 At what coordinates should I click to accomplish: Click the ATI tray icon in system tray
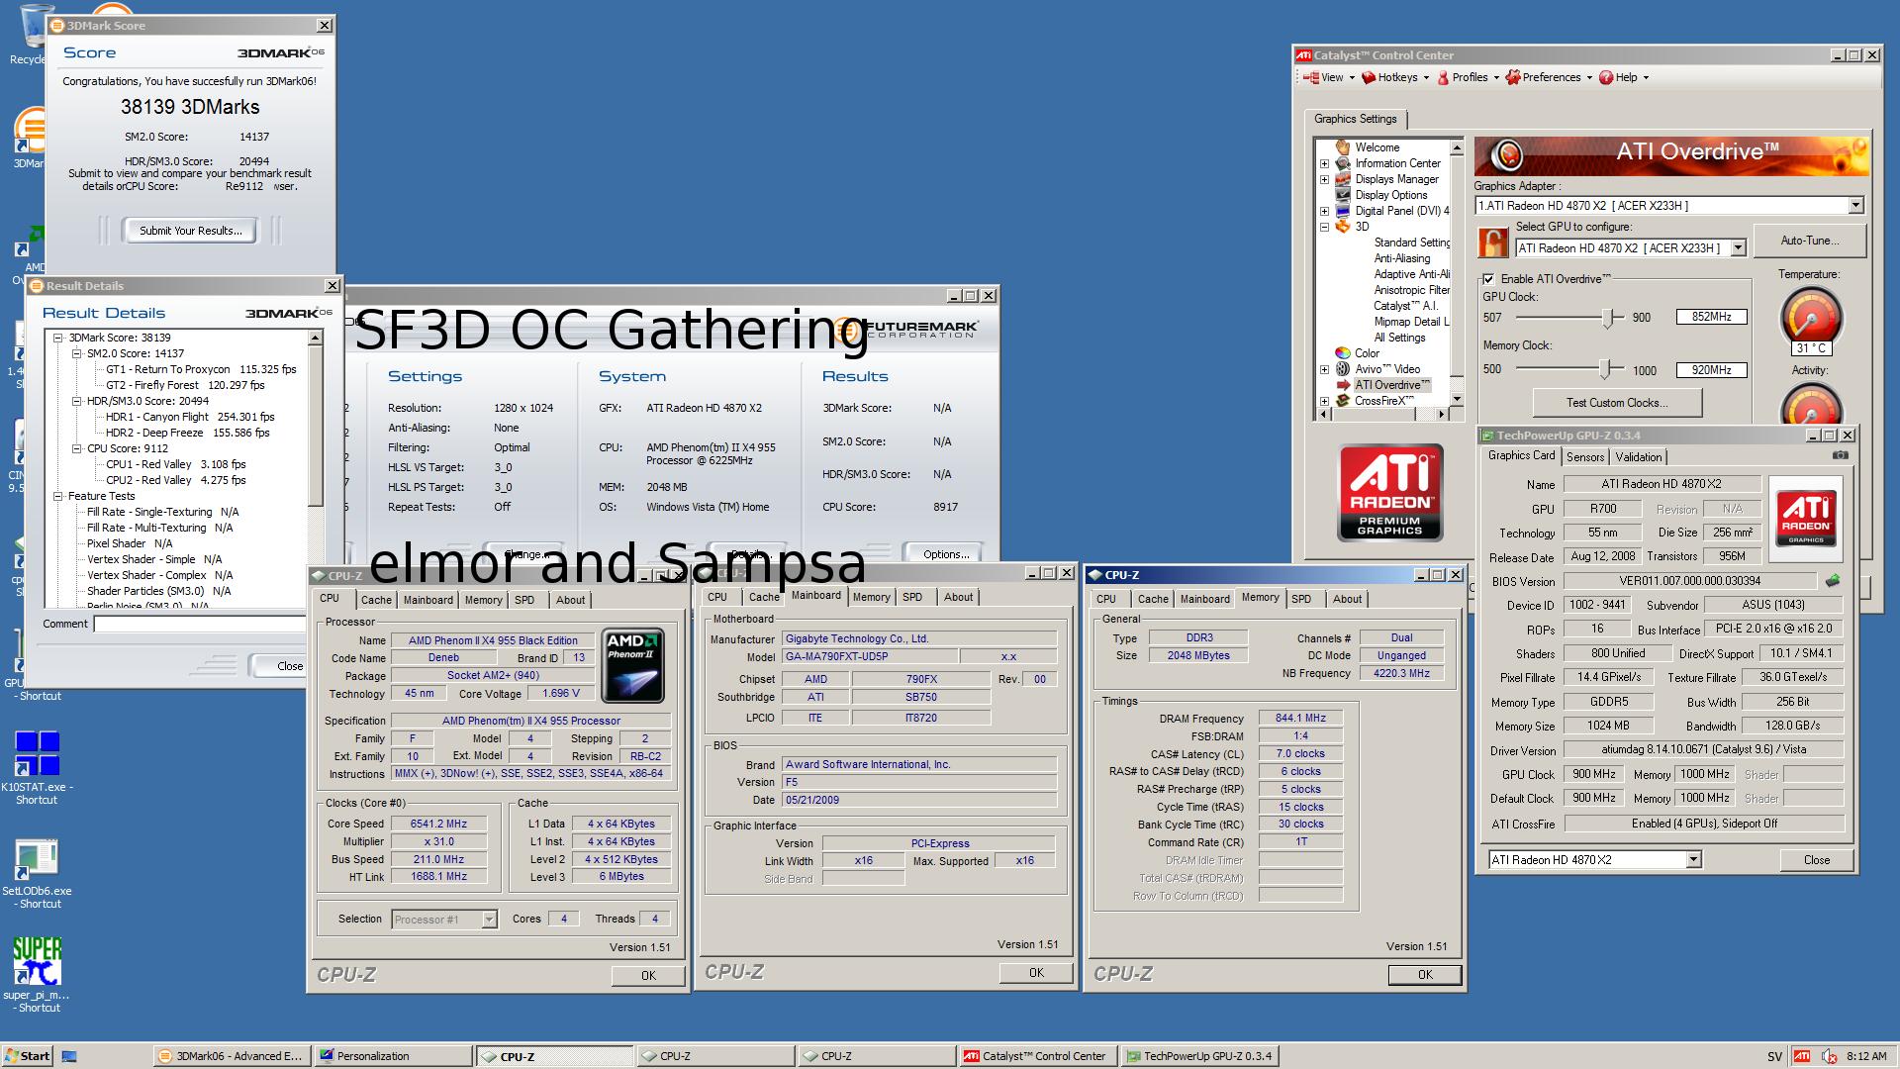click(1802, 1056)
